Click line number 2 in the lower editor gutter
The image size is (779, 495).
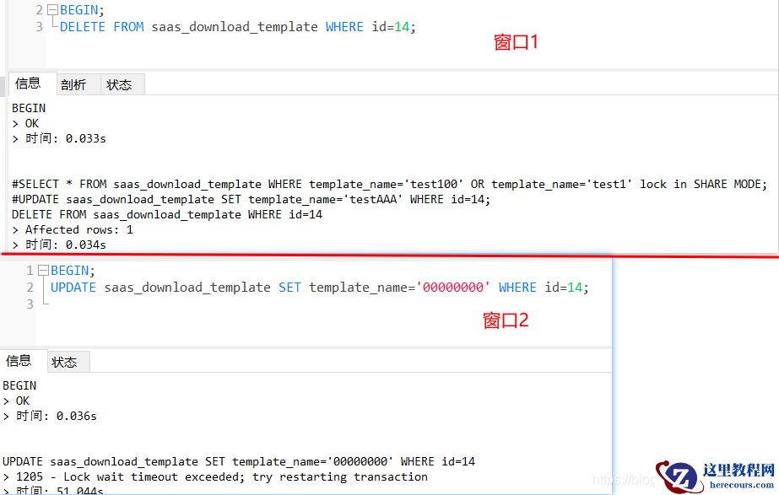pos(30,288)
